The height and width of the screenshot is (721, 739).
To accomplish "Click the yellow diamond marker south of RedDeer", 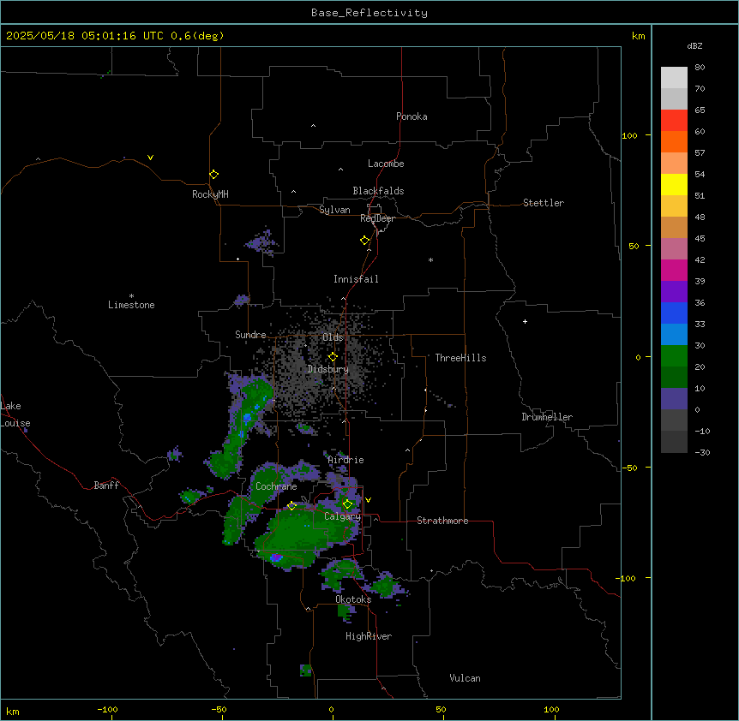I will coord(364,241).
